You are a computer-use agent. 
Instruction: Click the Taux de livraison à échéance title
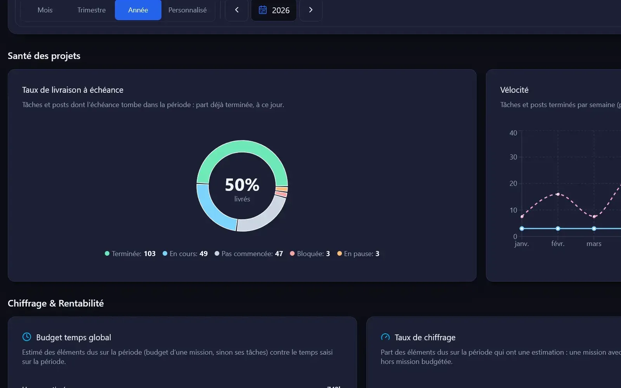tap(73, 90)
